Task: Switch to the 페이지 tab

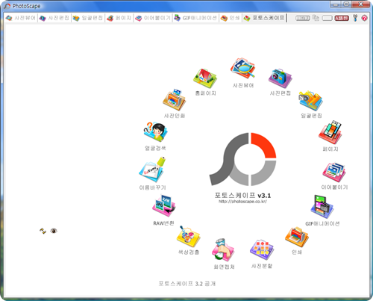Action: [119, 18]
